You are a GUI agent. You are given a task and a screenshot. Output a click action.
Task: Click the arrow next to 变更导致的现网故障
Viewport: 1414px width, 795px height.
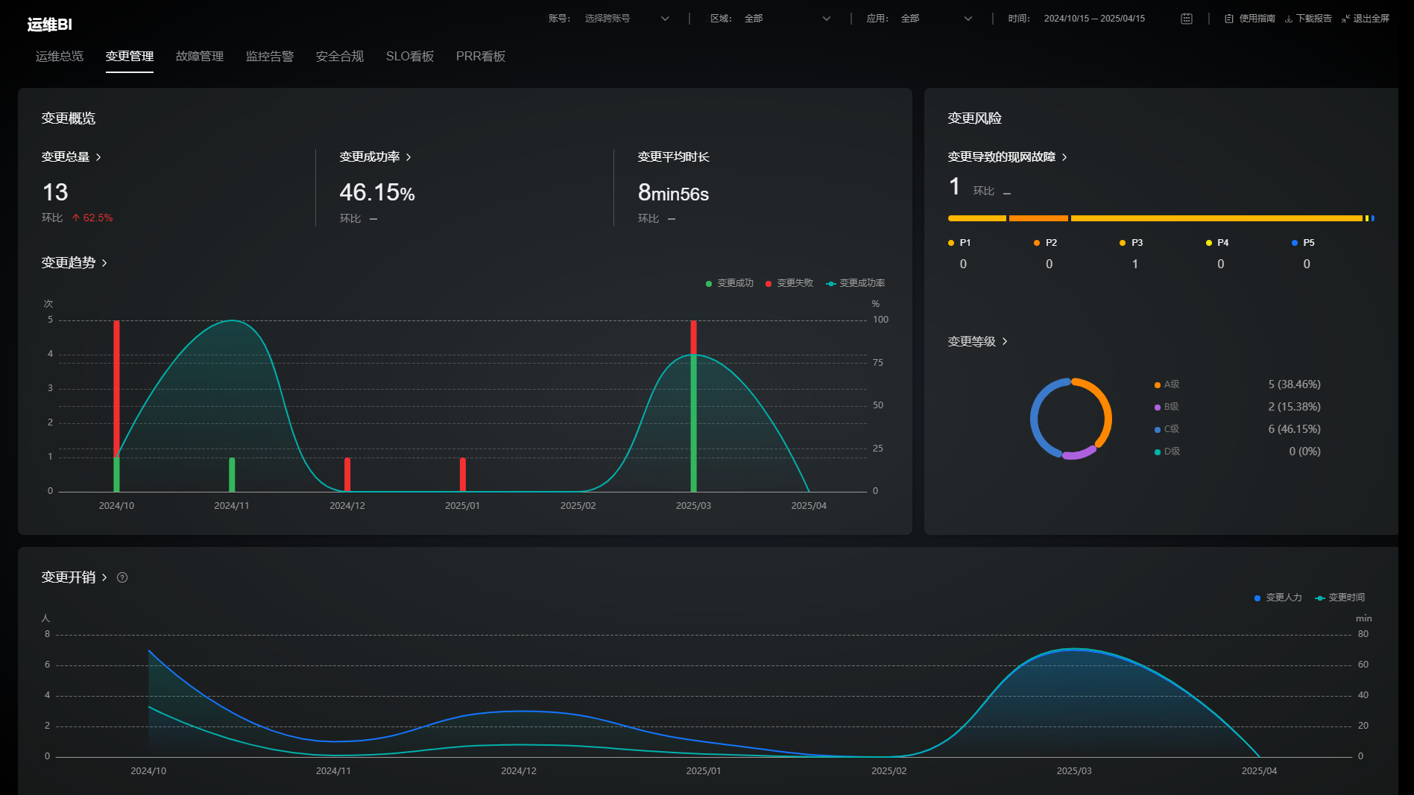[x=1064, y=157]
